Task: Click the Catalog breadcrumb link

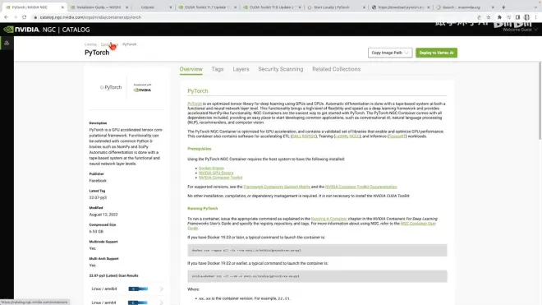Action: pyautogui.click(x=90, y=44)
